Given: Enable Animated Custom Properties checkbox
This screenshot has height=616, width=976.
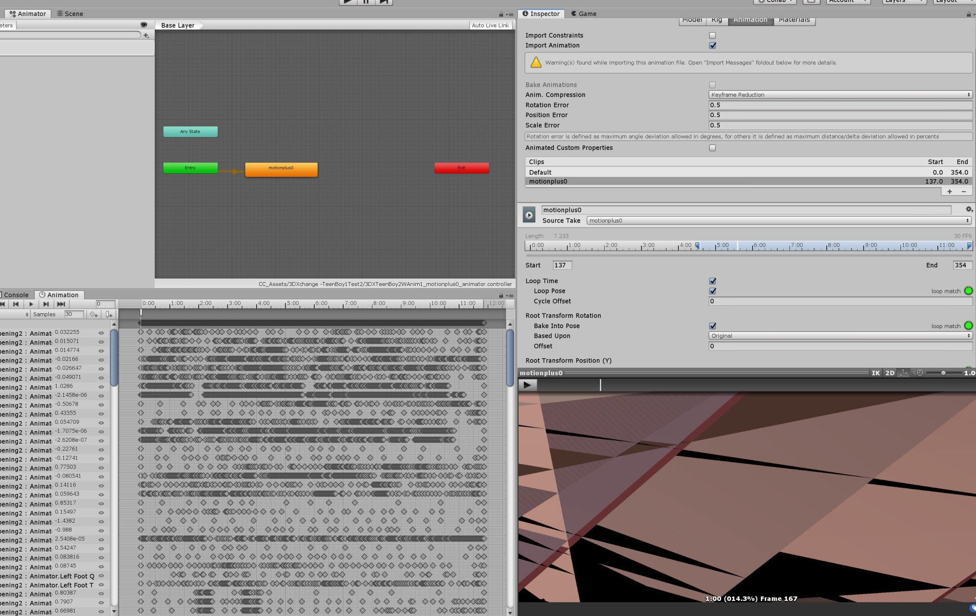Looking at the screenshot, I should point(712,148).
